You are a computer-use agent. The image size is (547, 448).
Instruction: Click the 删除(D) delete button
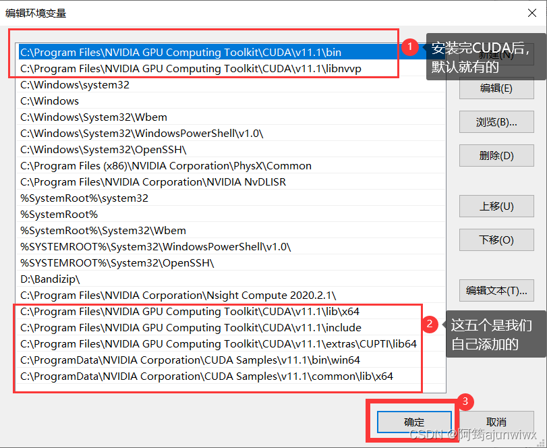pos(496,156)
